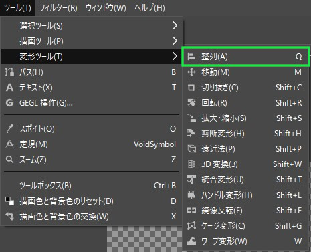Click the Shift+W shortcut text
Viewport: 311px width, 252px height.
288,164
